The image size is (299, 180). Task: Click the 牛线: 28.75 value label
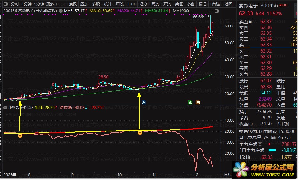point(46,108)
